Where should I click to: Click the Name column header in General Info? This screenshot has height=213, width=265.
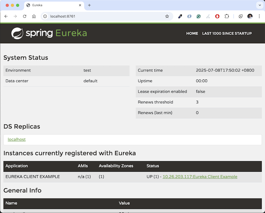(11, 203)
